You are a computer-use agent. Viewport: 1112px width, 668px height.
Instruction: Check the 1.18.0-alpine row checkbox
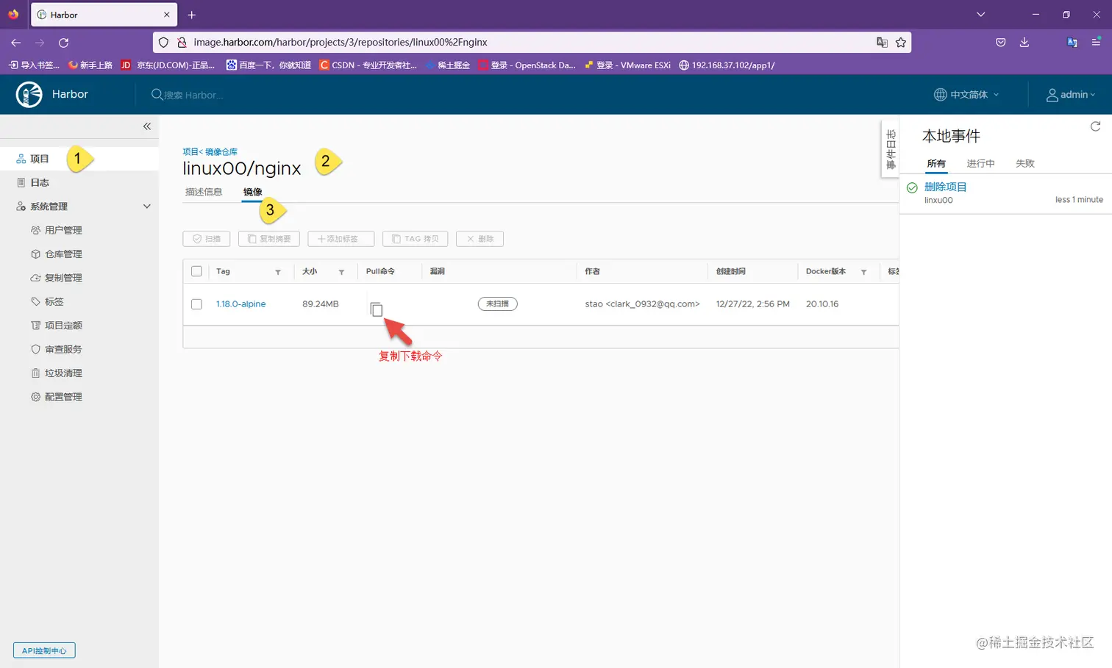tap(196, 304)
